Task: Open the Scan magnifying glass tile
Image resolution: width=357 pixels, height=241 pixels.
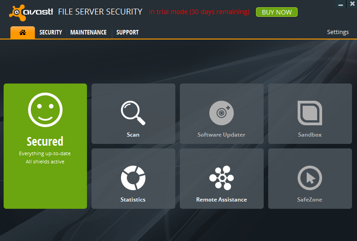Action: coord(133,113)
